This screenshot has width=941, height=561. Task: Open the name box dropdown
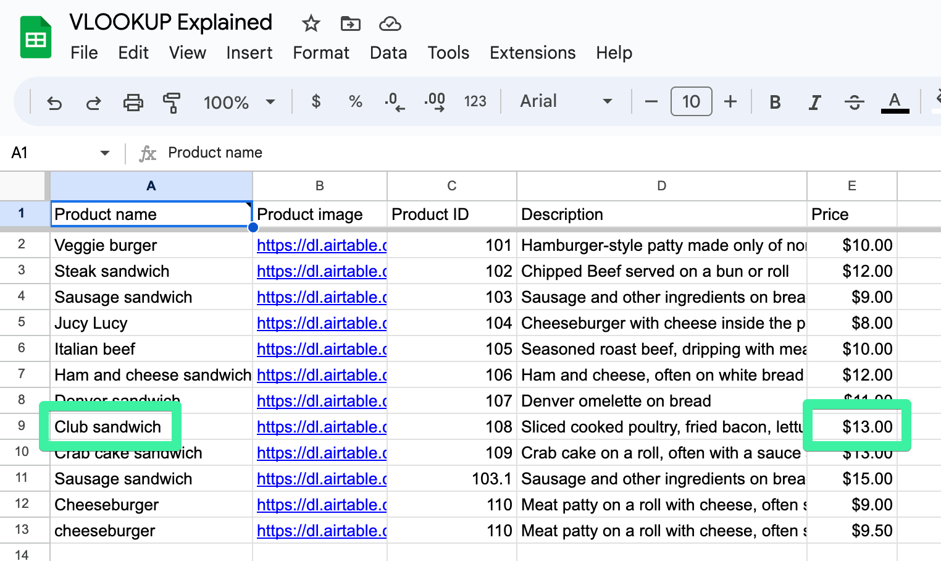point(104,153)
